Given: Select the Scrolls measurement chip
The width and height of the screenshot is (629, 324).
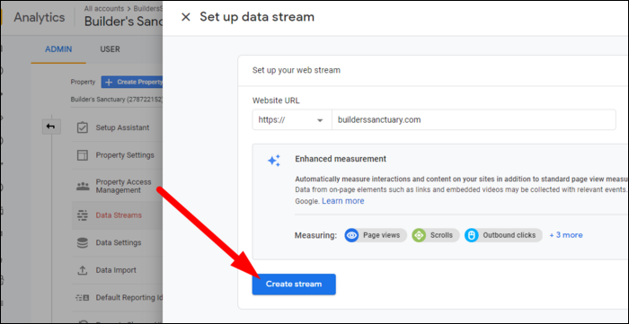Looking at the screenshot, I should 436,235.
